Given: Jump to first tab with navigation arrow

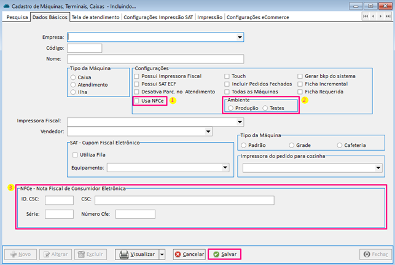Looking at the screenshot, I should click(366, 17).
